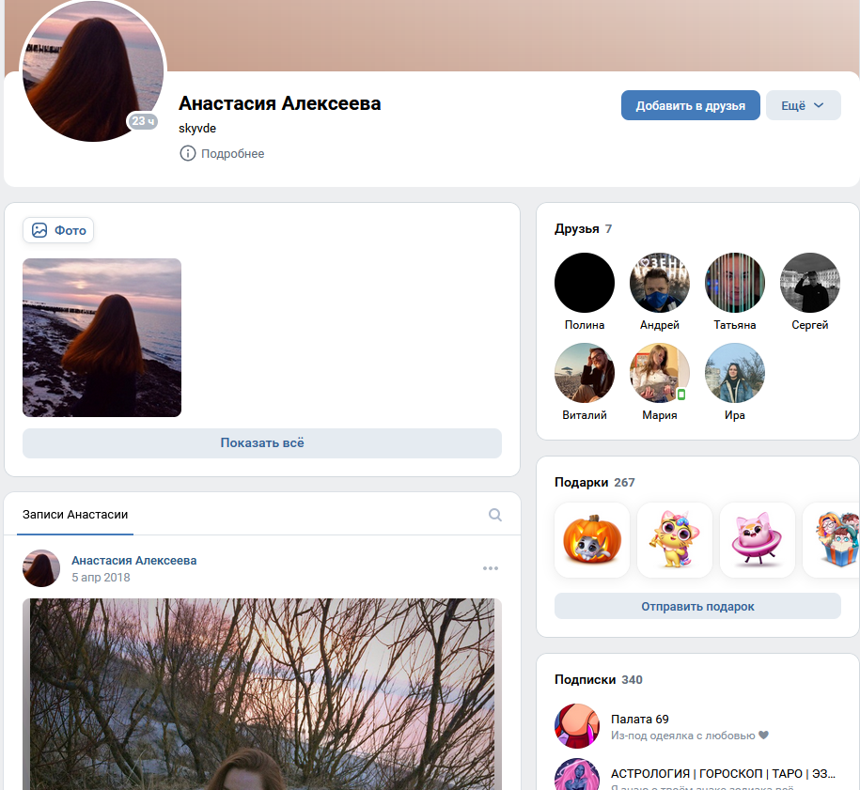Open Палата 69 community avatar
This screenshot has height=790, width=860.
[x=577, y=726]
